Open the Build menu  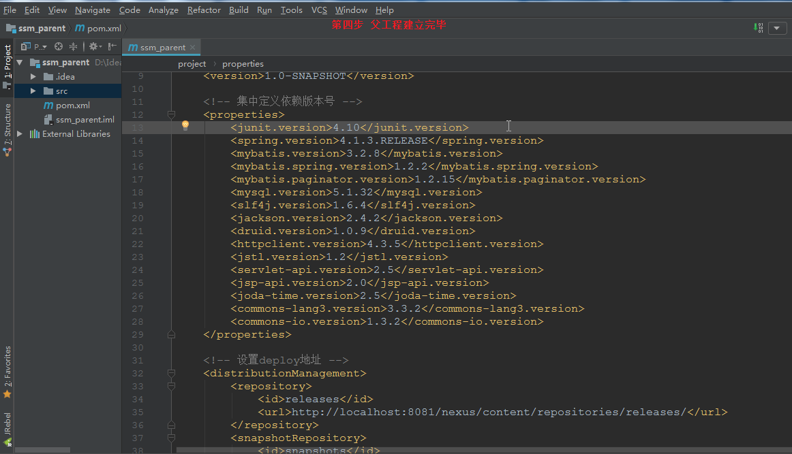coord(239,10)
